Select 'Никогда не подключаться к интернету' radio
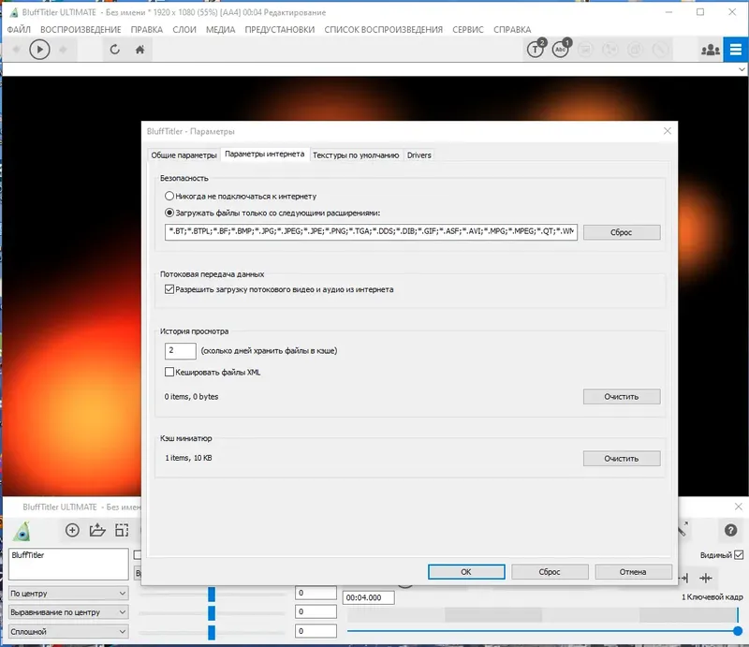 click(169, 196)
